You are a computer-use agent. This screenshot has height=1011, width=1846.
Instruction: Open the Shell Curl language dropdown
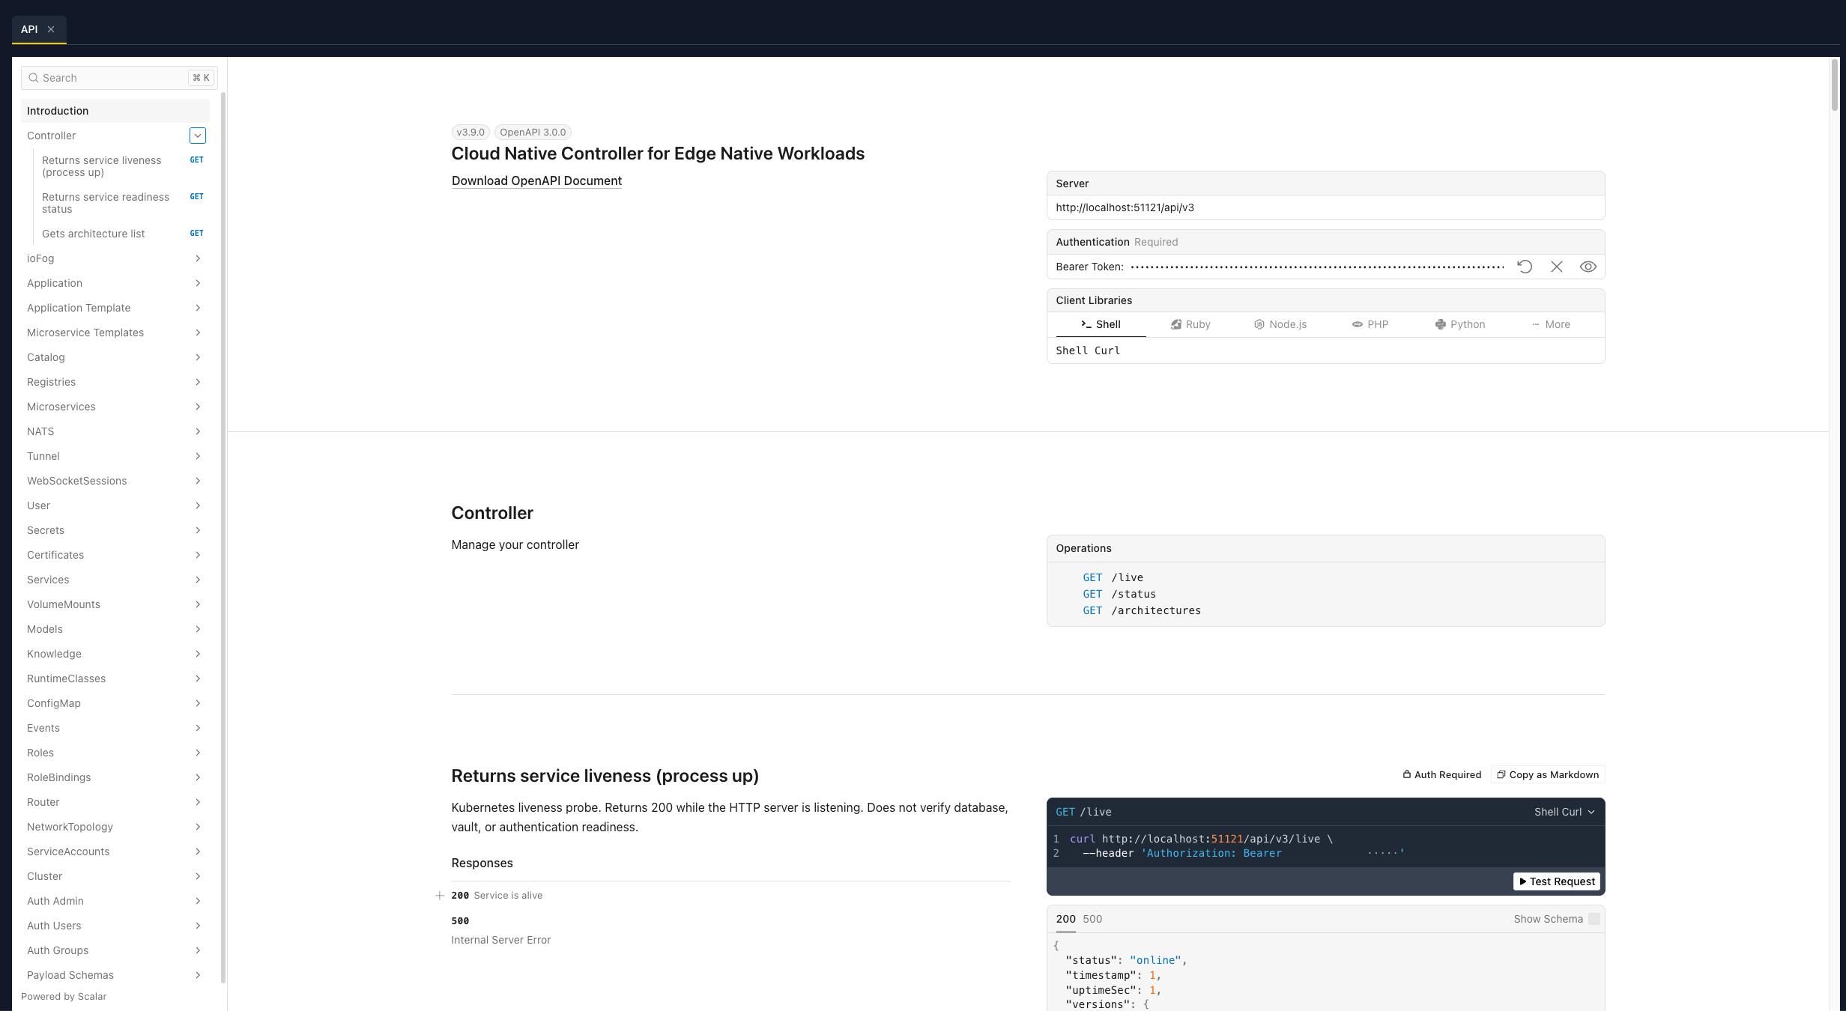(1564, 812)
